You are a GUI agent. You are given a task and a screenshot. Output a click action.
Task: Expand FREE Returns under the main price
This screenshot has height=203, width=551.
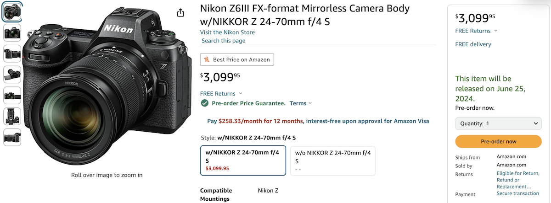tap(221, 93)
